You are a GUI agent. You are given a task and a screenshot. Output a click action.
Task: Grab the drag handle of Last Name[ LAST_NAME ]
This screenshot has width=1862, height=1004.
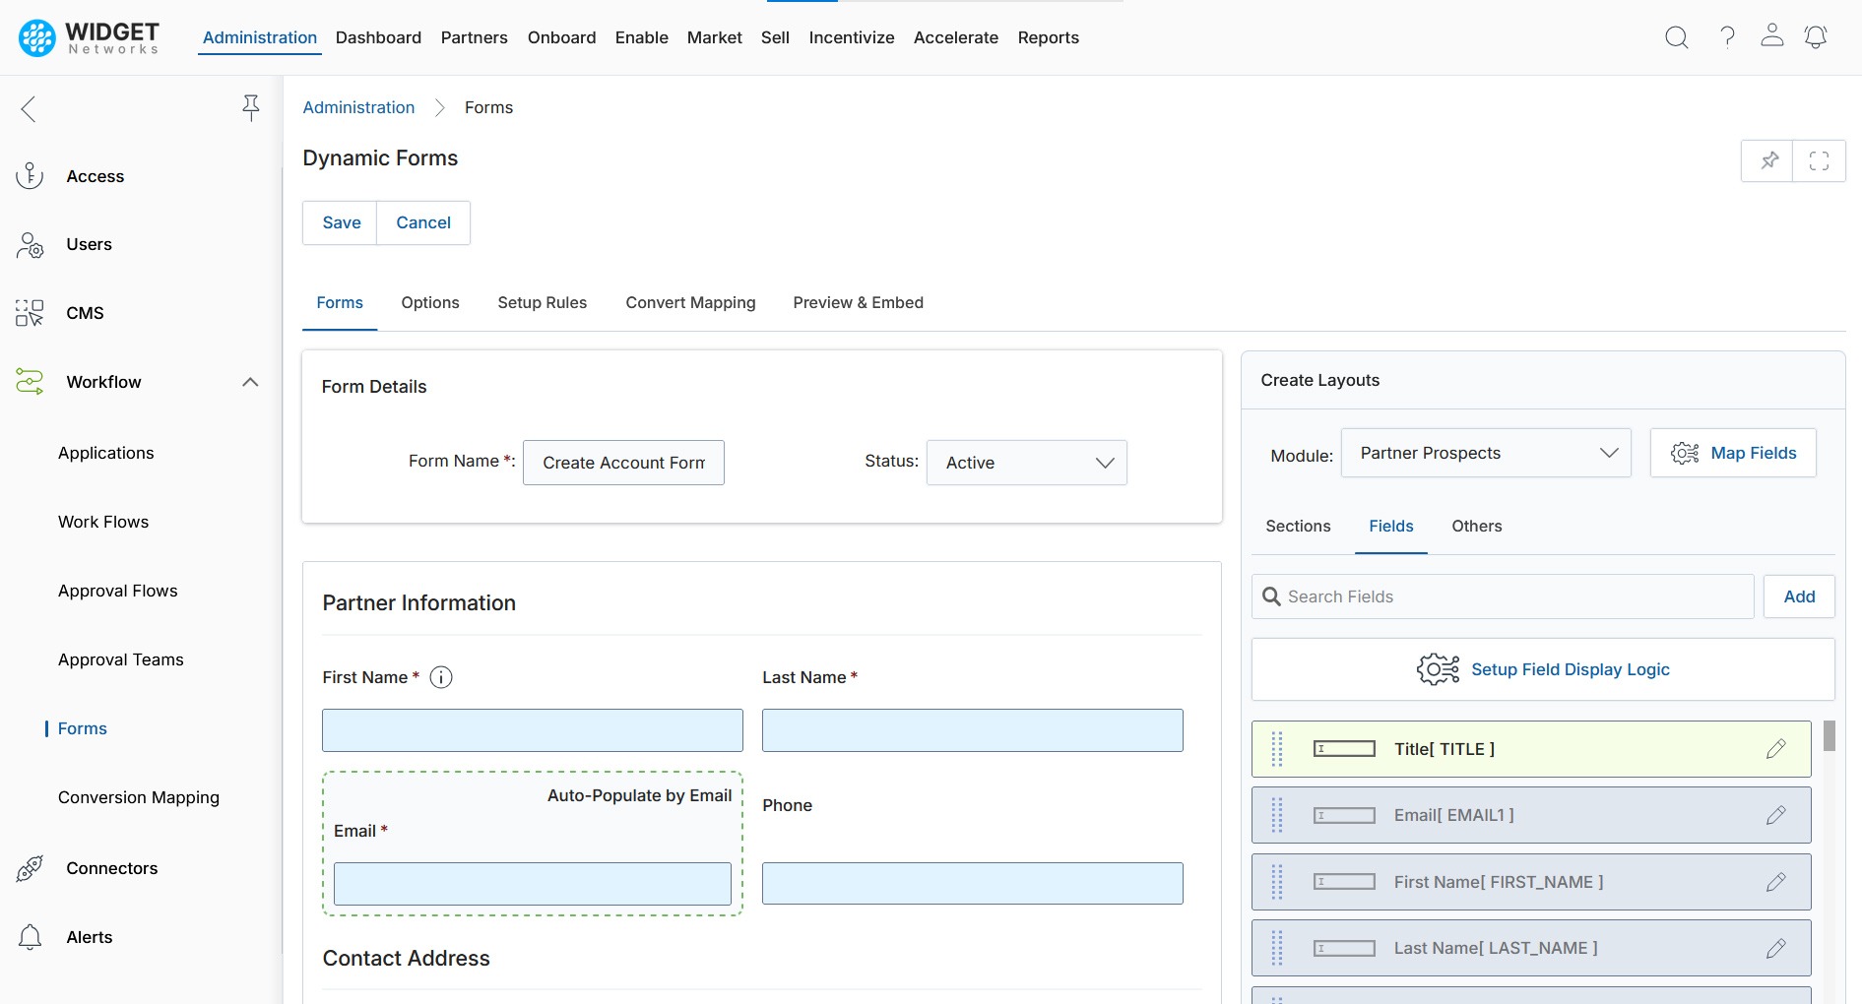pos(1277,948)
